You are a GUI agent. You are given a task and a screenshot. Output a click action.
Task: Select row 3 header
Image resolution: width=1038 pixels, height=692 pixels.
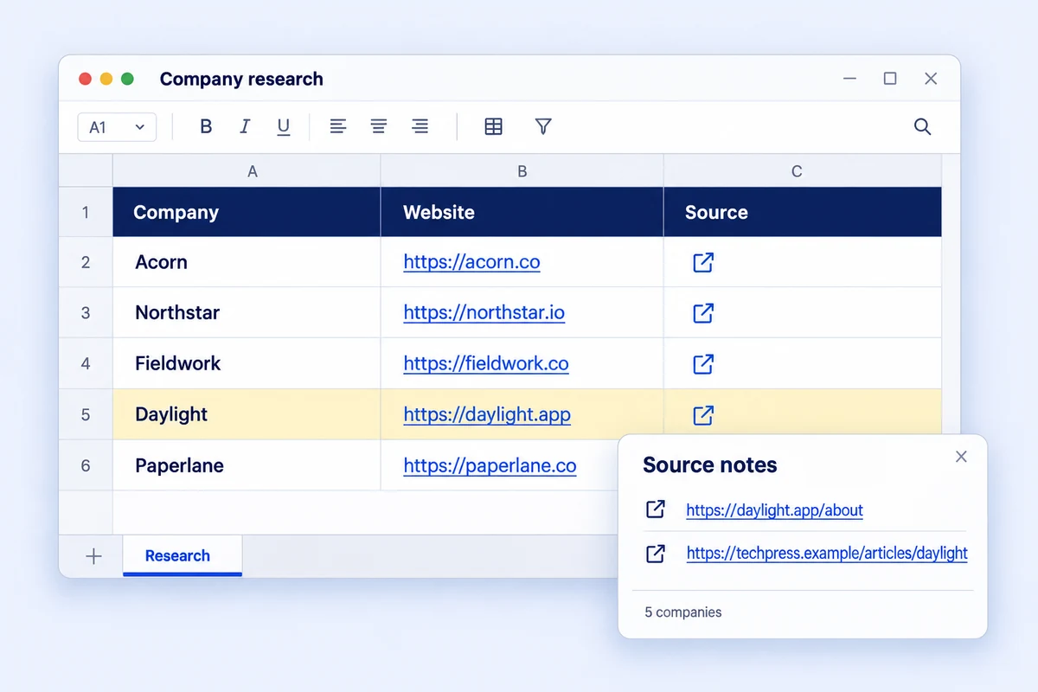click(x=86, y=312)
